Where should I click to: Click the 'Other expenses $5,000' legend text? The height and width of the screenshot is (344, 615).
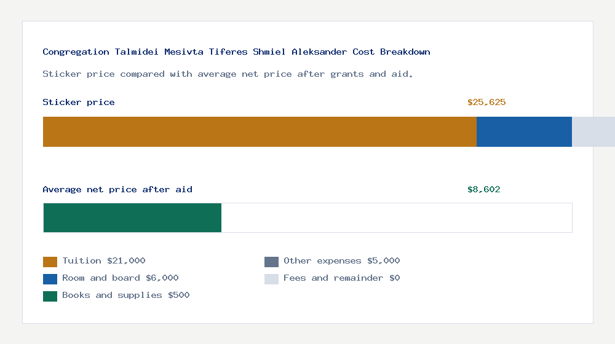coord(341,261)
